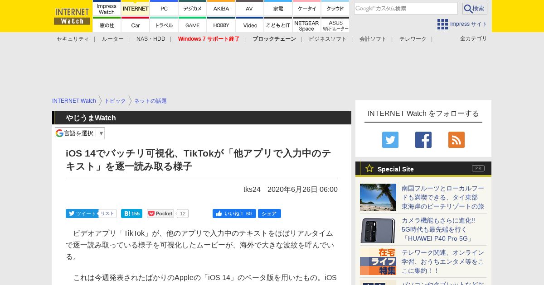Open the ASUS Wi-Fiルーター tab

click(x=335, y=25)
